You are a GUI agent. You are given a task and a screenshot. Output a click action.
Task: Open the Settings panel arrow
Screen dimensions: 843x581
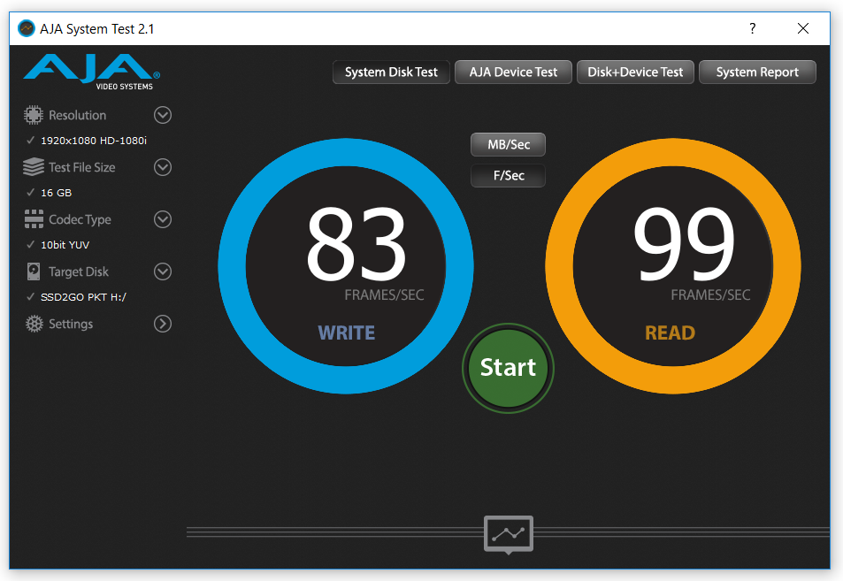click(x=163, y=324)
